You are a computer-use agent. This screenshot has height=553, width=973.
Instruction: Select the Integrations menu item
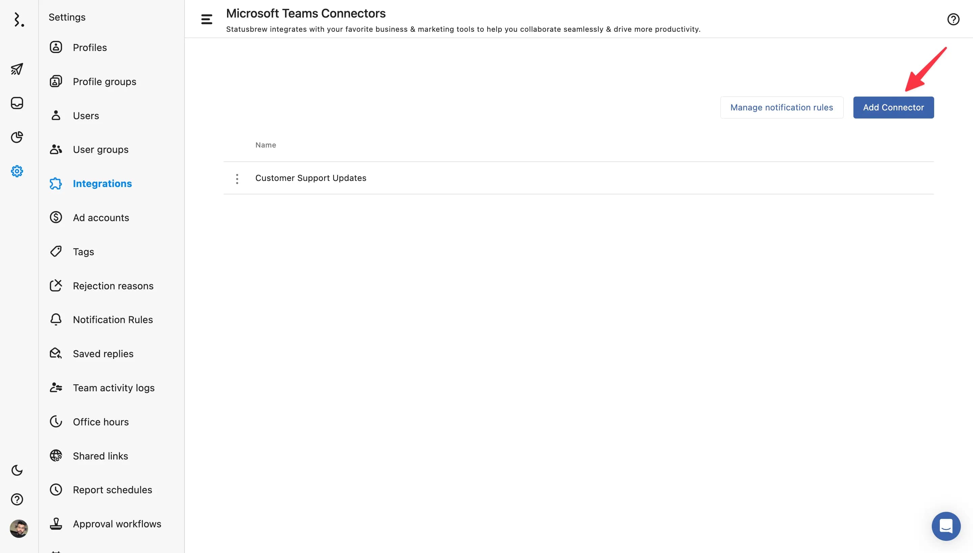[102, 183]
